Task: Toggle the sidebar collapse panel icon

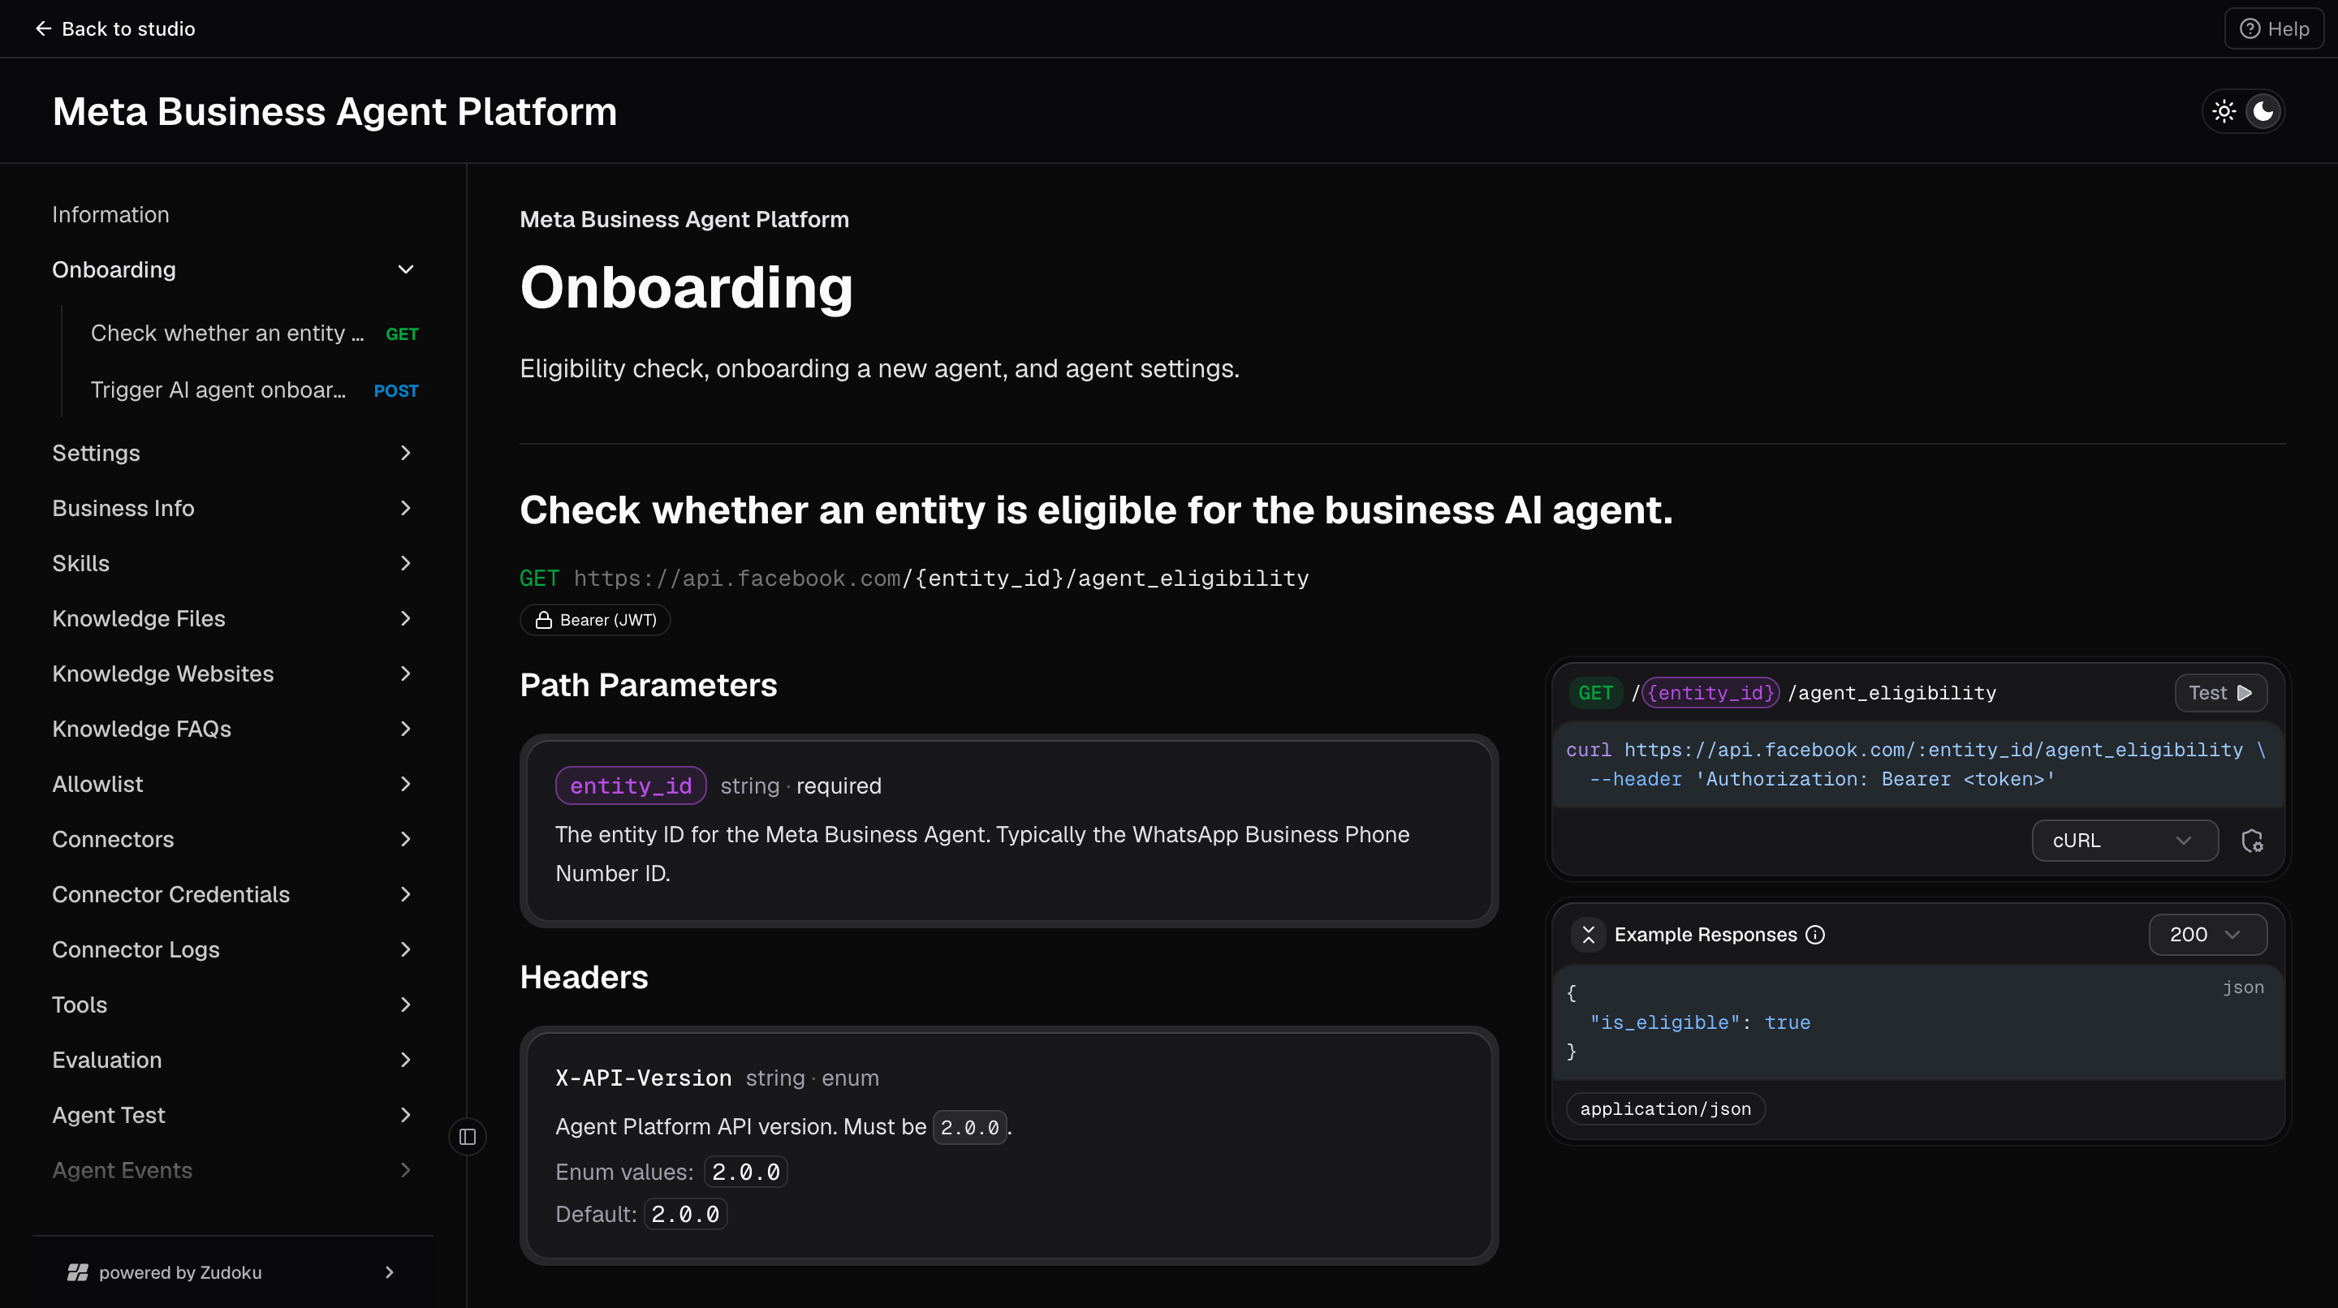Action: click(468, 1137)
